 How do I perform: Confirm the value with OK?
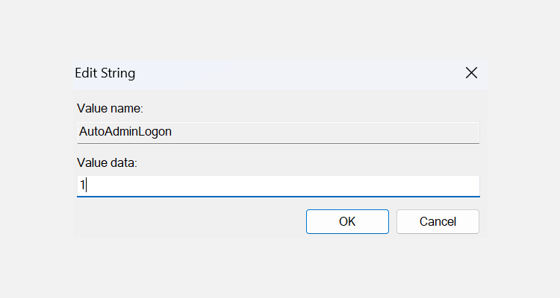347,221
